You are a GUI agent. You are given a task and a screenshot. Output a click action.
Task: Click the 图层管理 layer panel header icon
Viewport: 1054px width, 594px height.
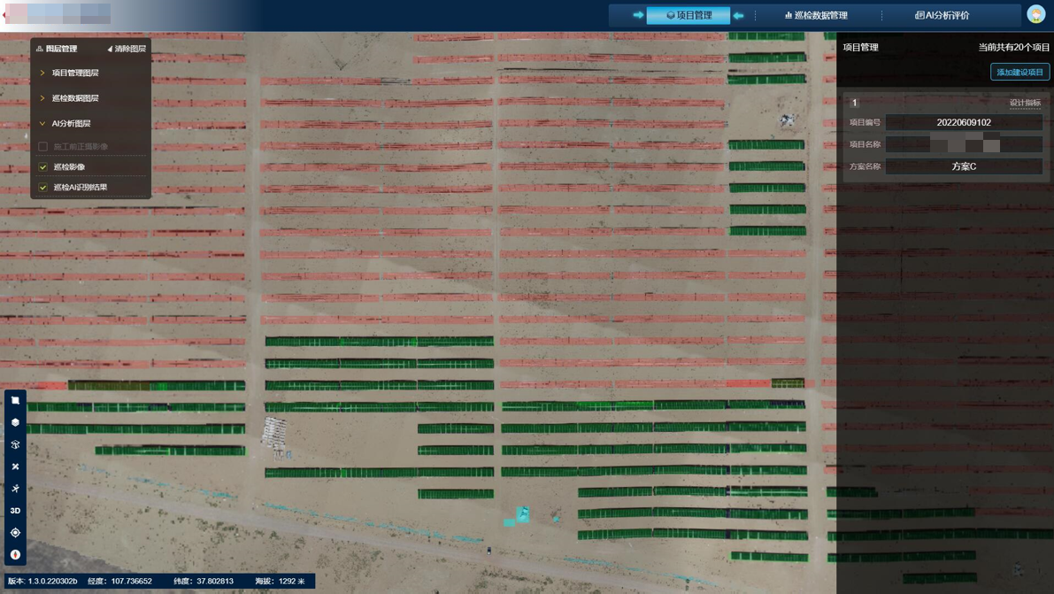[40, 49]
